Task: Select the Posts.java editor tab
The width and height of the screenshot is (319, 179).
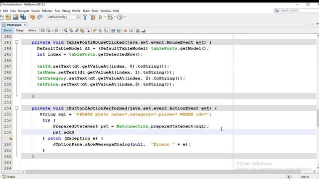Action: (x=13, y=25)
